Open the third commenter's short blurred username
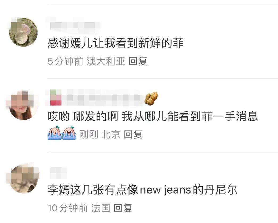The width and height of the screenshot is (278, 223). tap(58, 173)
